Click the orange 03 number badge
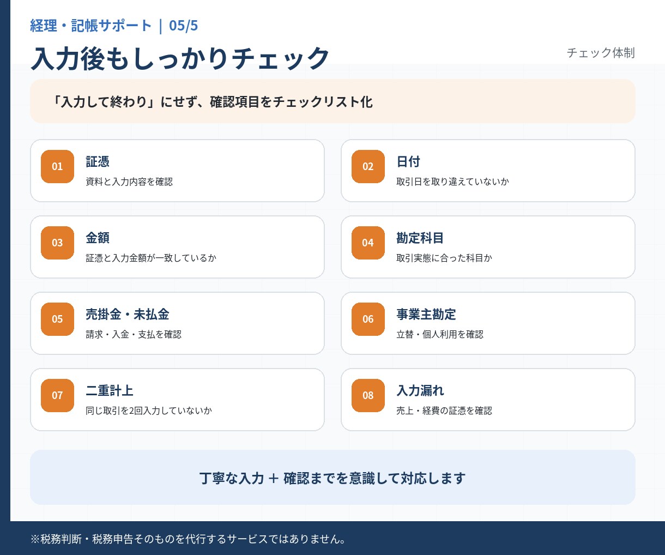 (57, 243)
